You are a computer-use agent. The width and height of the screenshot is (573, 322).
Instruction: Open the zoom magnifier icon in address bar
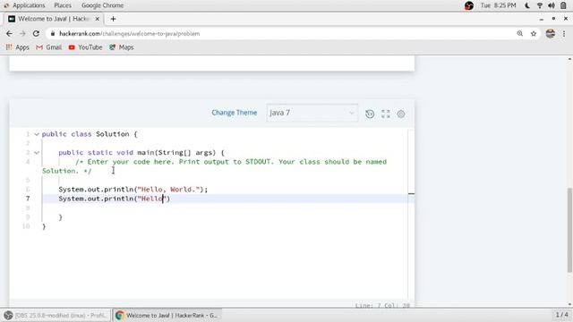(519, 34)
